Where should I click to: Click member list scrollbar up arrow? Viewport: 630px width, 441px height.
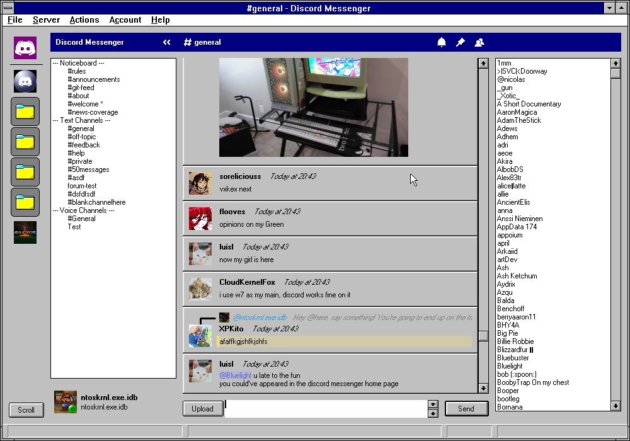pos(616,63)
